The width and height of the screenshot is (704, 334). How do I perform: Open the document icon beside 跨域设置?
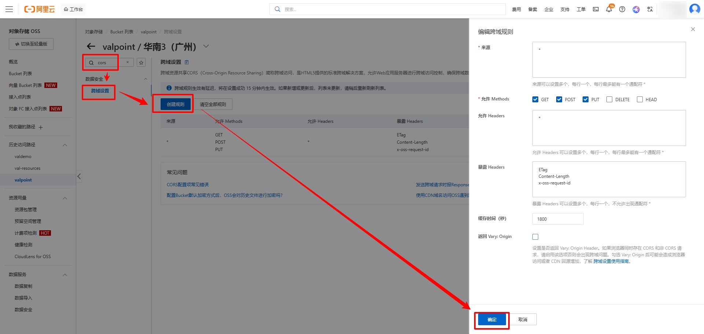click(x=187, y=62)
